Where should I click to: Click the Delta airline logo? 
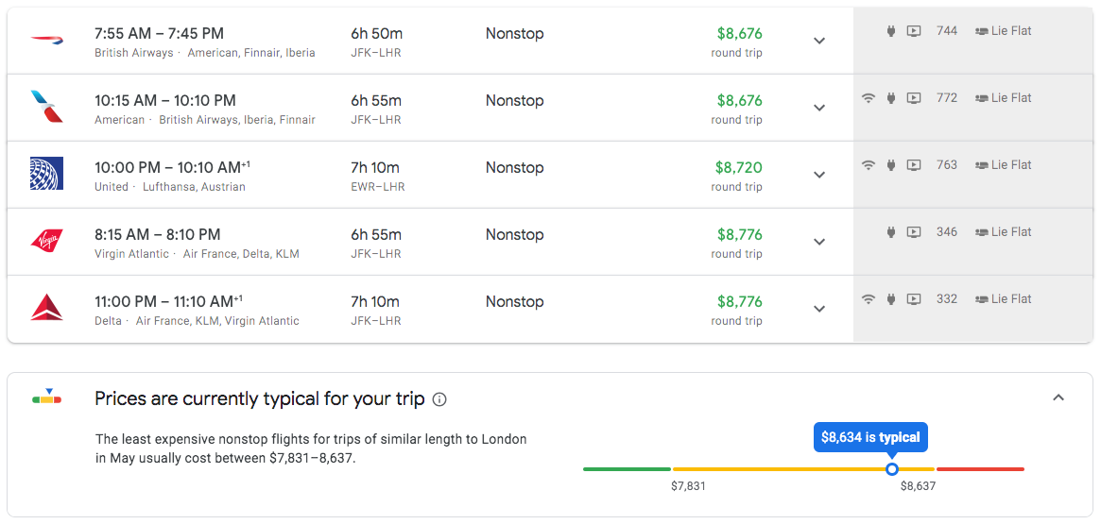[46, 308]
